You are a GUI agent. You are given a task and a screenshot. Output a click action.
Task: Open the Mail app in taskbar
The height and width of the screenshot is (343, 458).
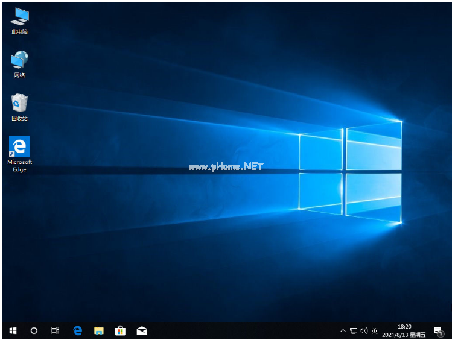(142, 330)
